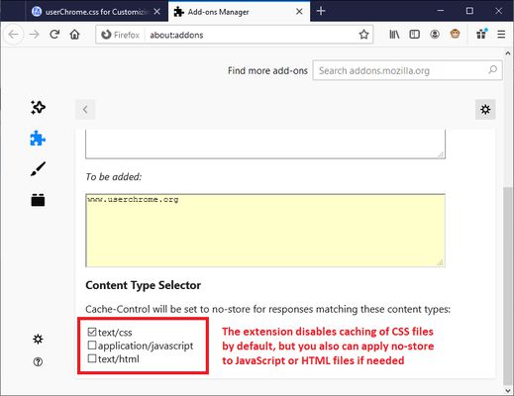This screenshot has height=396, width=514.
Task: Open the Firefox hamburger menu
Action: point(501,35)
